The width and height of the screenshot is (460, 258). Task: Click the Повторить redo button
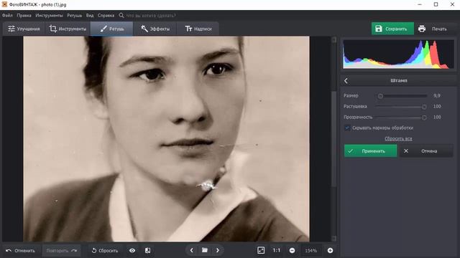click(x=62, y=250)
